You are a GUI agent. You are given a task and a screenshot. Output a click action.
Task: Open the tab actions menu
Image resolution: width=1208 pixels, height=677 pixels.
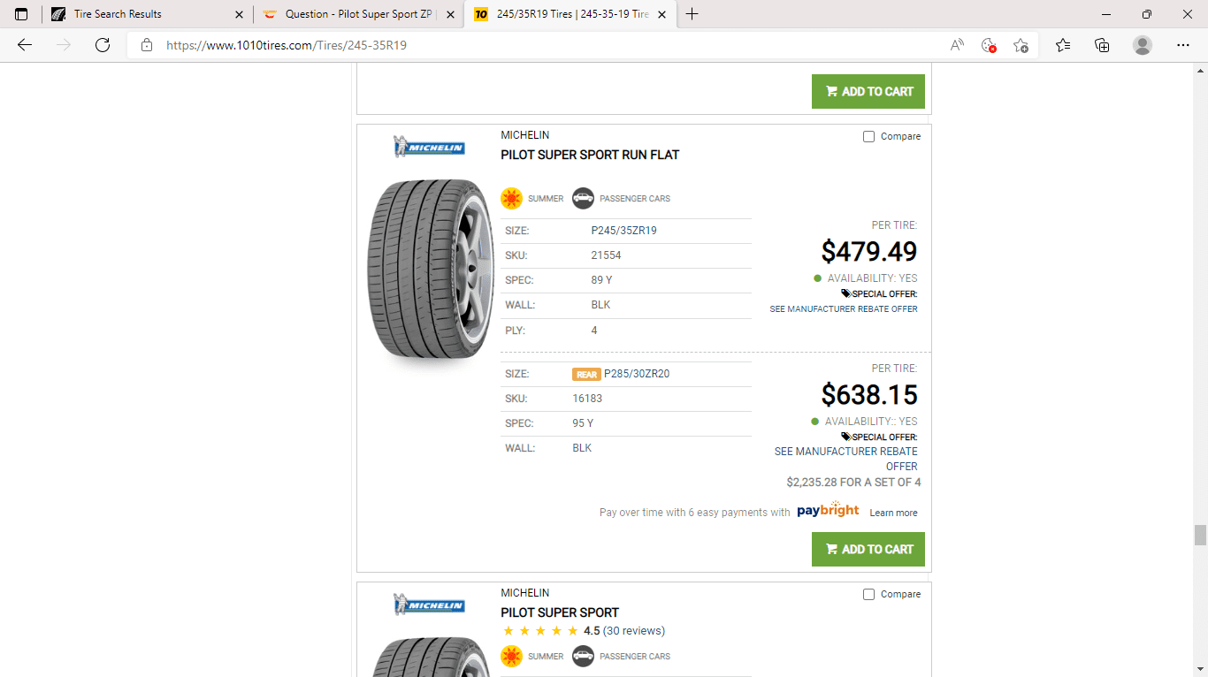21,14
